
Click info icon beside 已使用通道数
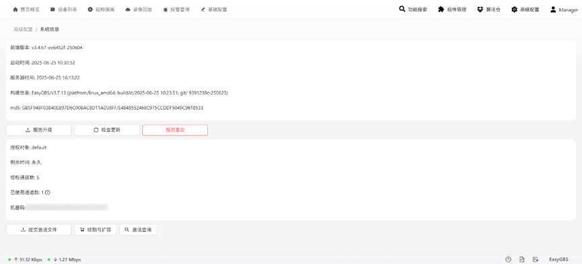48,193
